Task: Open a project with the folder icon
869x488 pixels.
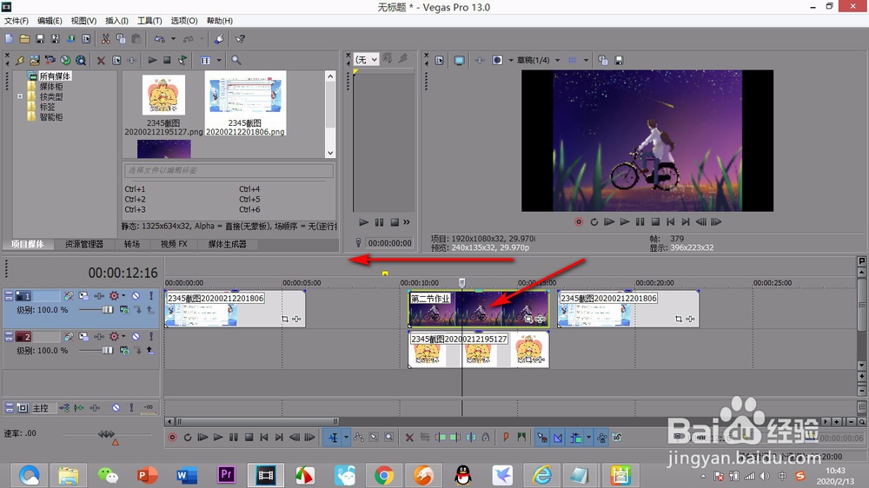Action: [25, 39]
